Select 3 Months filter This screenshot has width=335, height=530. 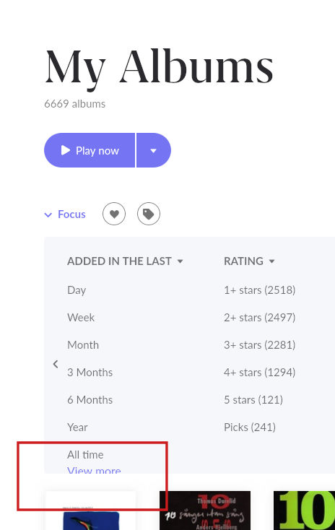[x=90, y=372]
